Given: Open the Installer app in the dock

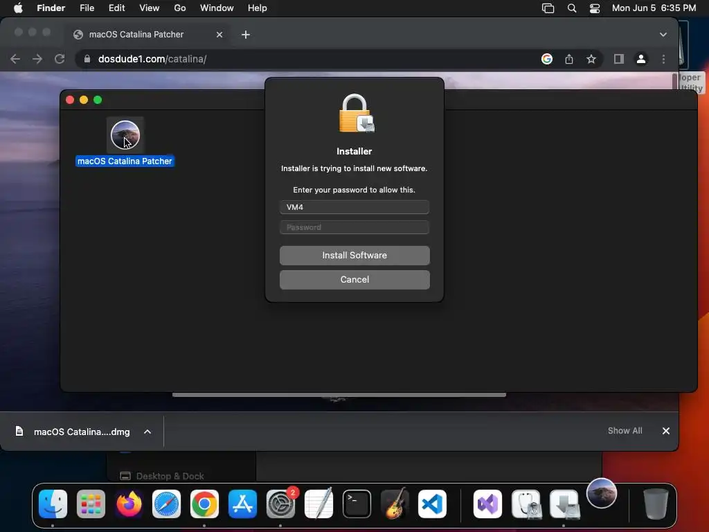Looking at the screenshot, I should (x=564, y=504).
